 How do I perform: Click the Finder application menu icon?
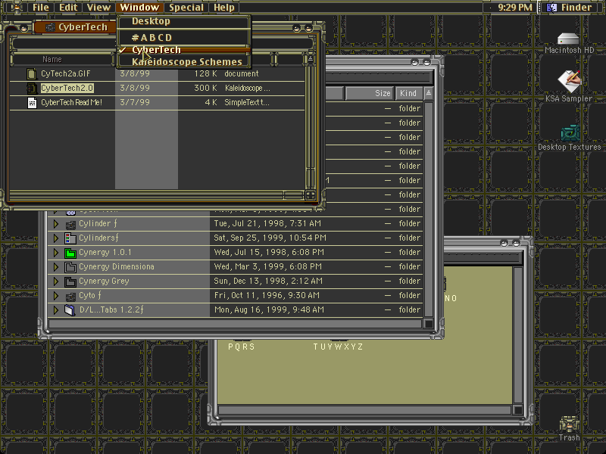(551, 8)
